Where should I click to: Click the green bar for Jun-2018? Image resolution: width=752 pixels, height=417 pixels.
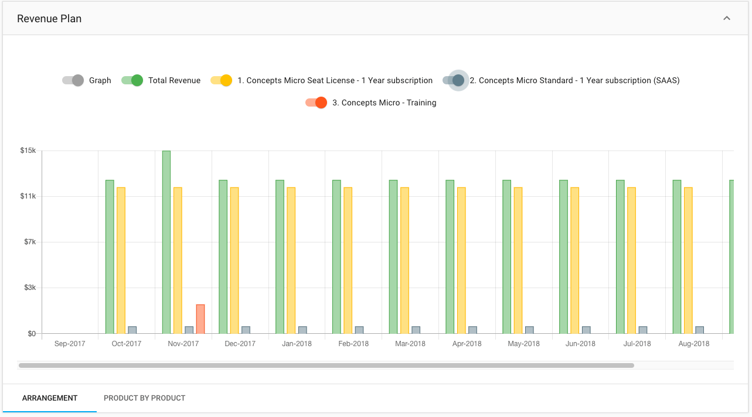[x=563, y=257]
